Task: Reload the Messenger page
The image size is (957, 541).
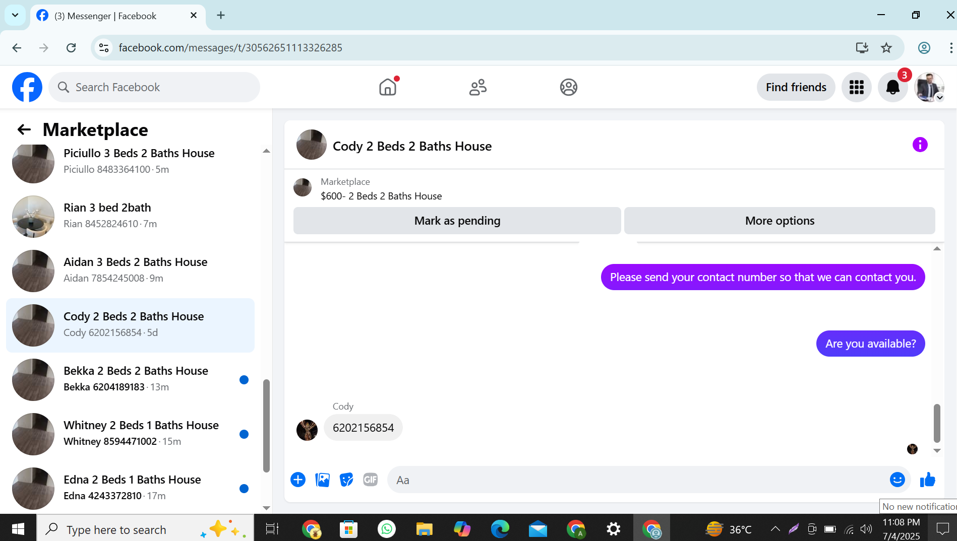Action: (x=71, y=48)
